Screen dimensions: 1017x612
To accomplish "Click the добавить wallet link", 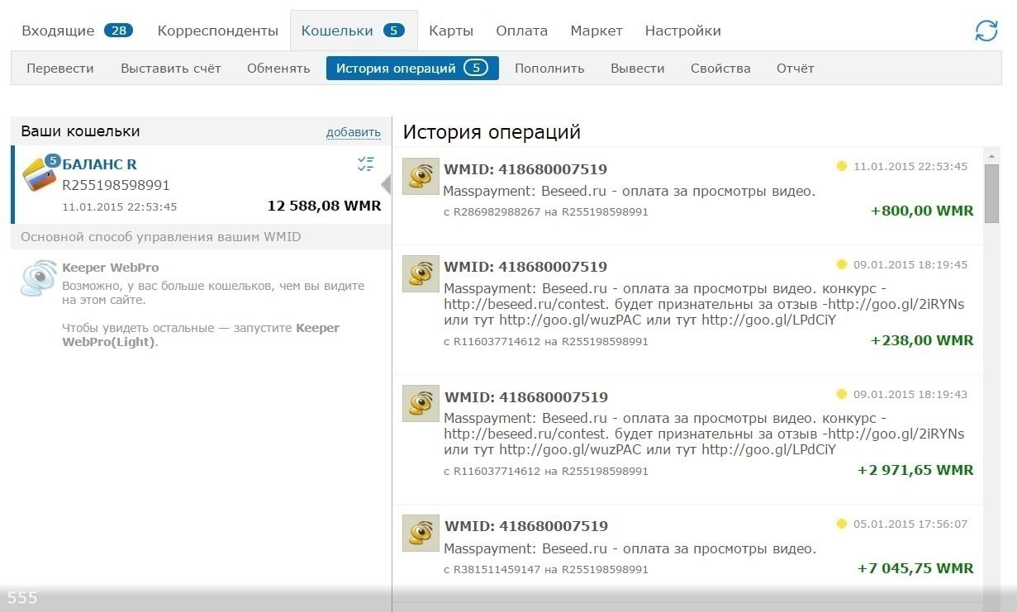I will (353, 132).
